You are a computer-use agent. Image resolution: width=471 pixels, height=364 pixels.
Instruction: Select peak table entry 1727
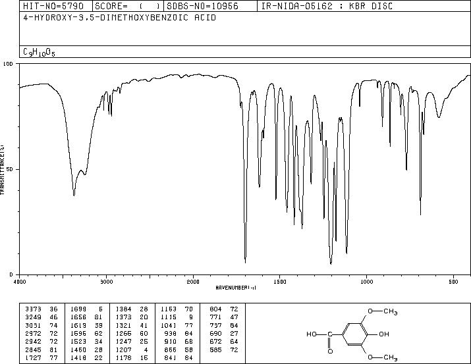pyautogui.click(x=41, y=357)
